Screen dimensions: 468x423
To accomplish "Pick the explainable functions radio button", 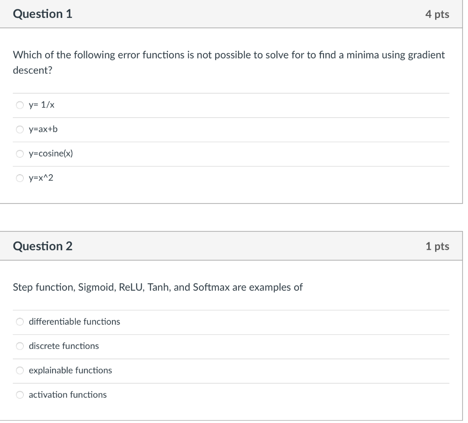I will (x=20, y=370).
